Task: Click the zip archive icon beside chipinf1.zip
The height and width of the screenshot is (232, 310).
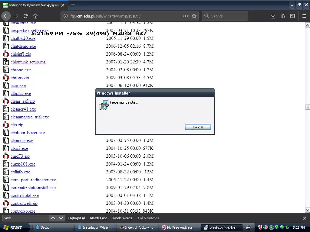Action: click(6, 54)
